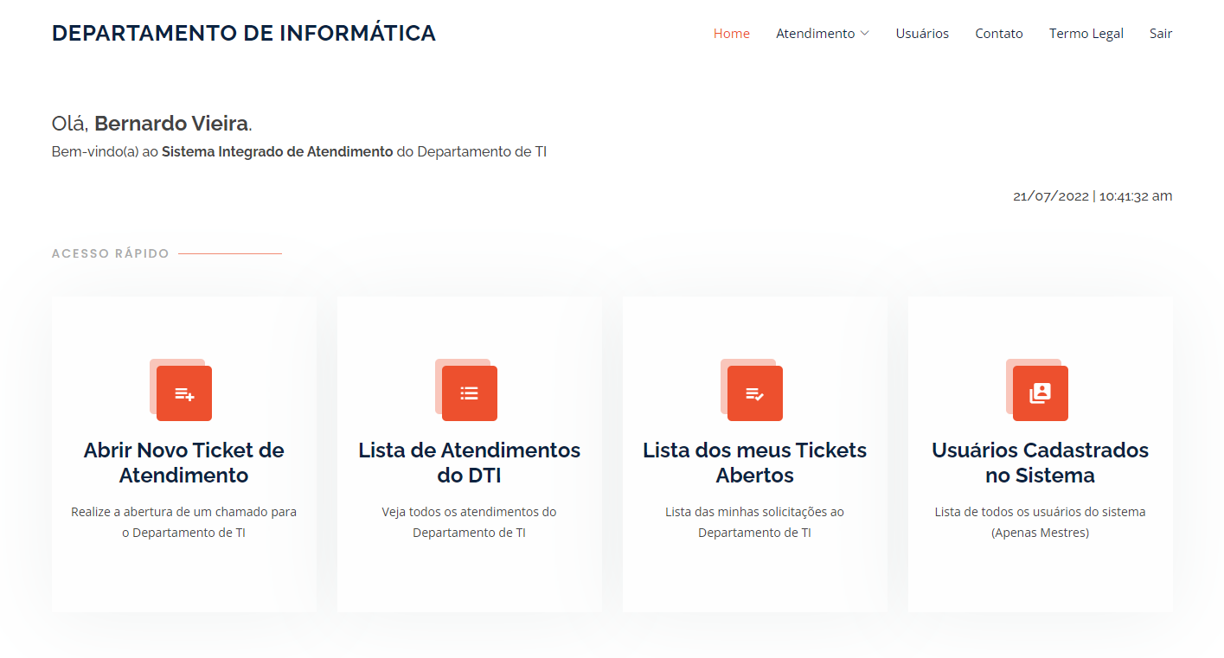Viewport: 1224px width, 658px height.
Task: Open the Usuários page from navbar
Action: (922, 34)
